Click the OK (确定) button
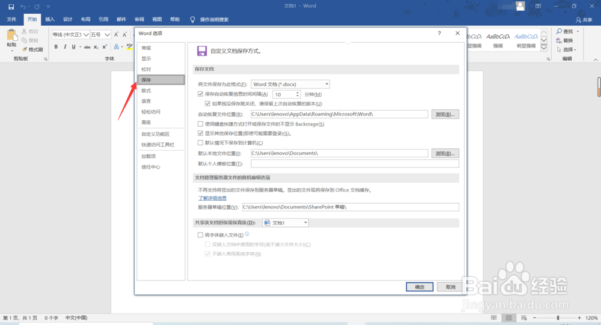The height and width of the screenshot is (325, 601). pos(419,287)
